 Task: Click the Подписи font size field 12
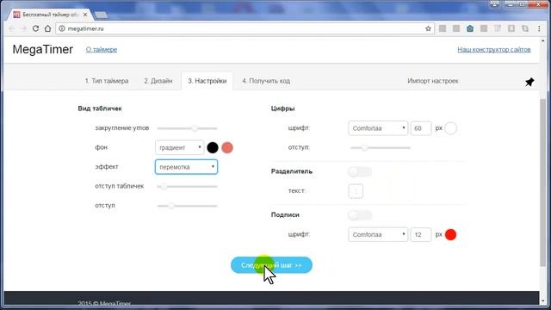[x=421, y=235]
